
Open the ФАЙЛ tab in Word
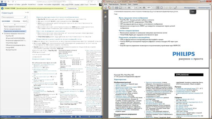click(x=3, y=5)
